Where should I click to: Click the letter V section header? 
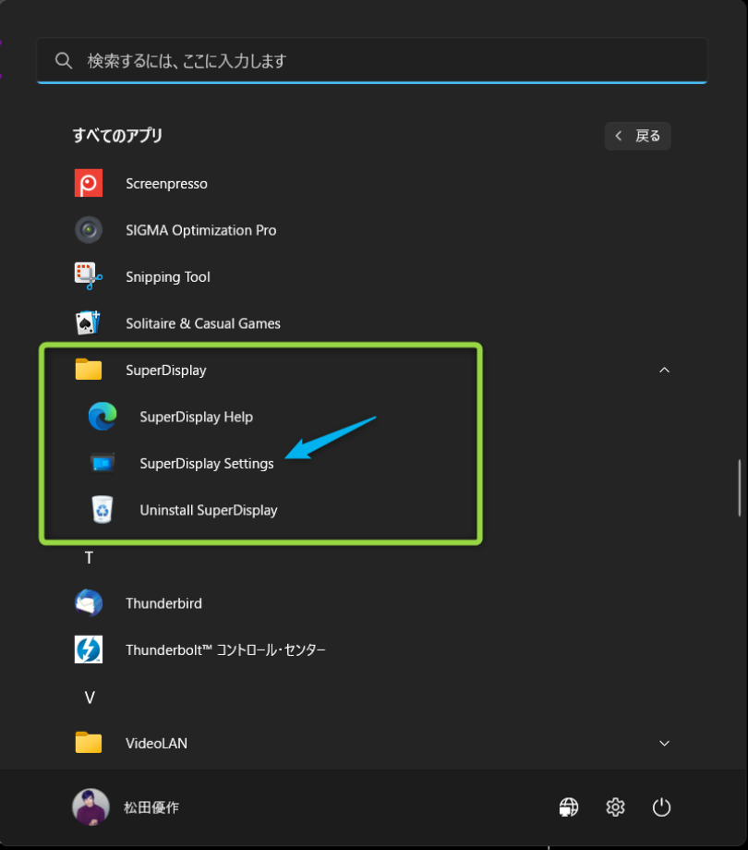(90, 698)
